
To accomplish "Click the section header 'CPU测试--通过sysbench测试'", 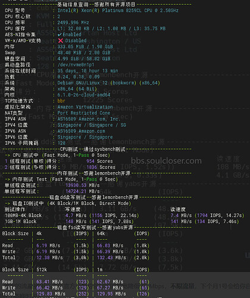I will pos(93,149).
